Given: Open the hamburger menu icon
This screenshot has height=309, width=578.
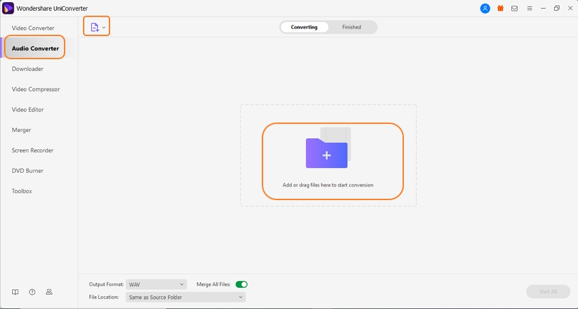Looking at the screenshot, I should pyautogui.click(x=530, y=9).
